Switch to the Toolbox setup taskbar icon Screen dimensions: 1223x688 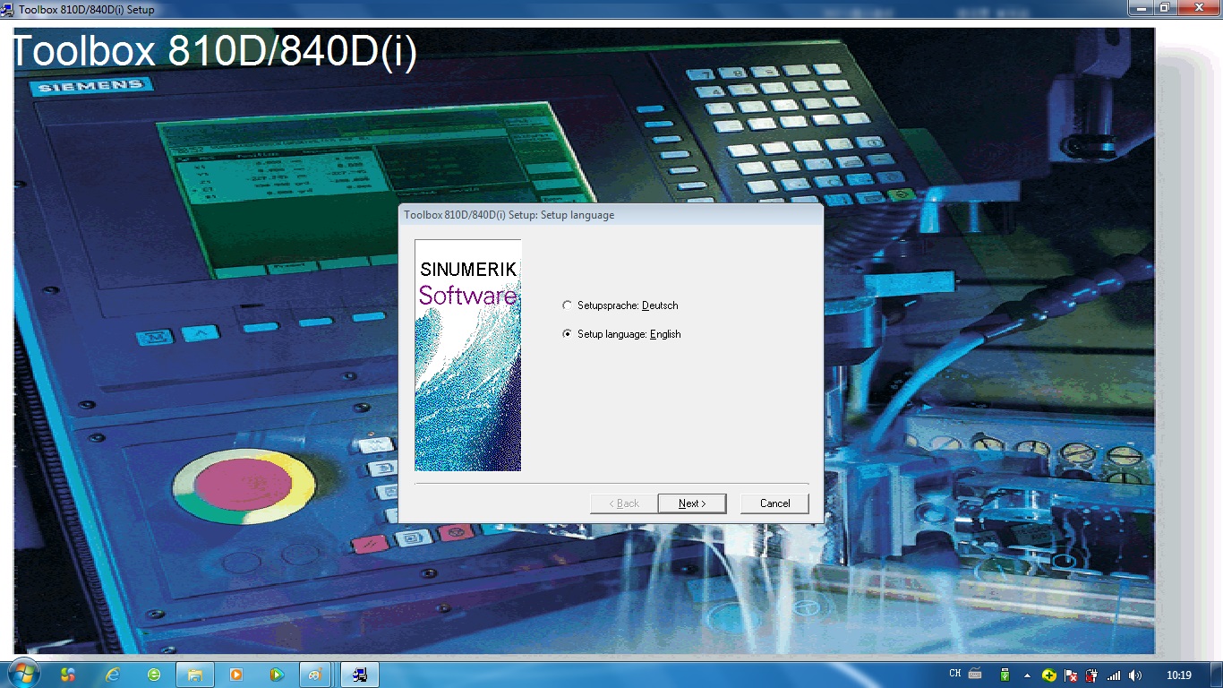point(360,675)
